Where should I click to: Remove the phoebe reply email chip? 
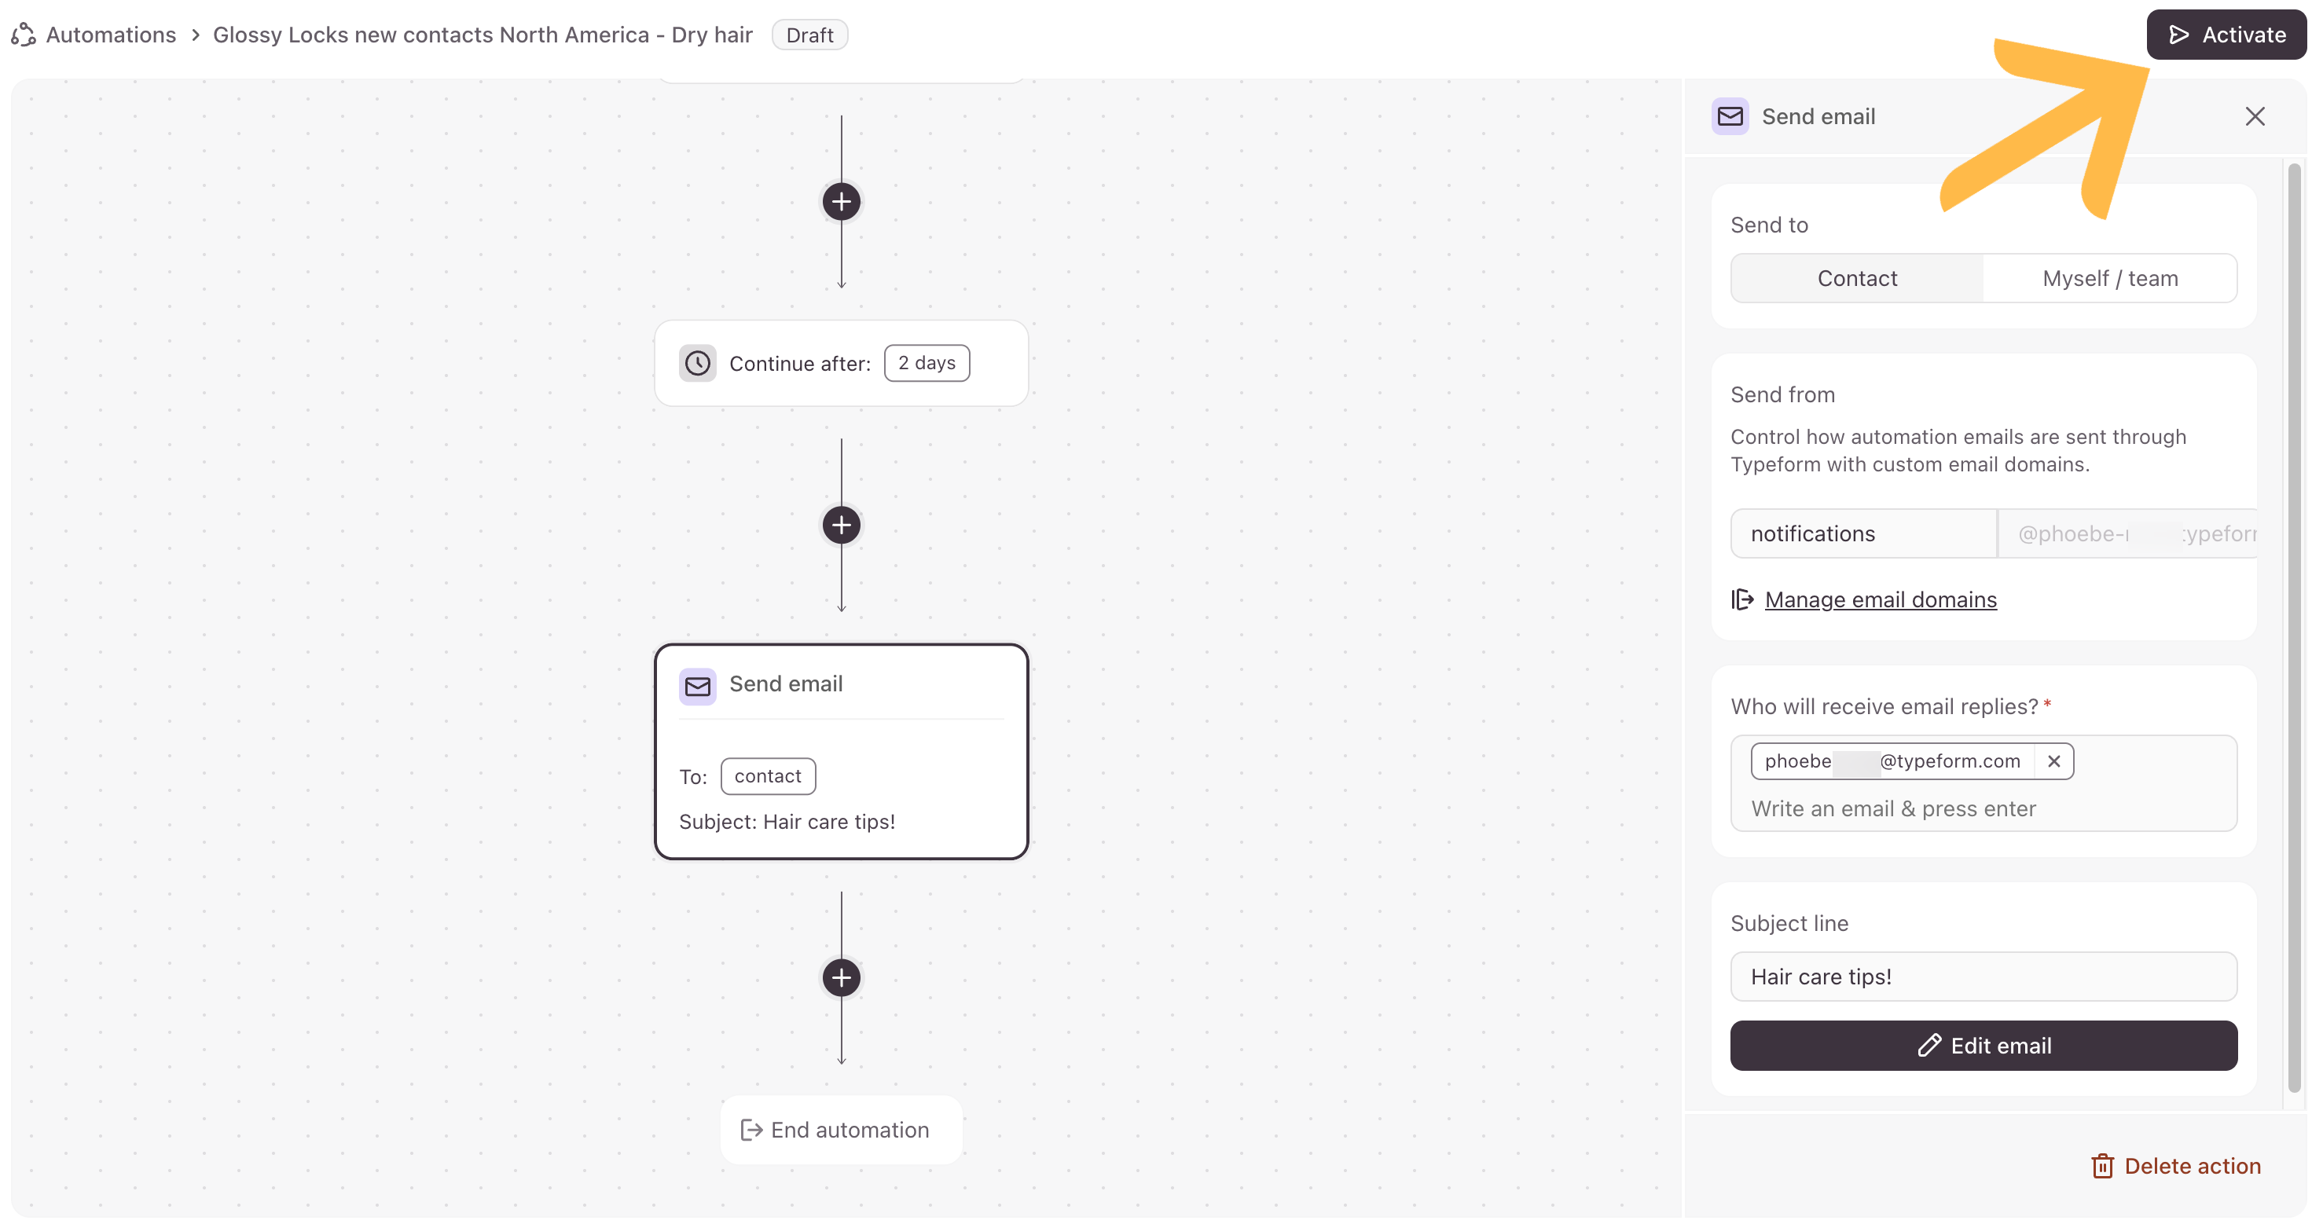tap(2053, 760)
